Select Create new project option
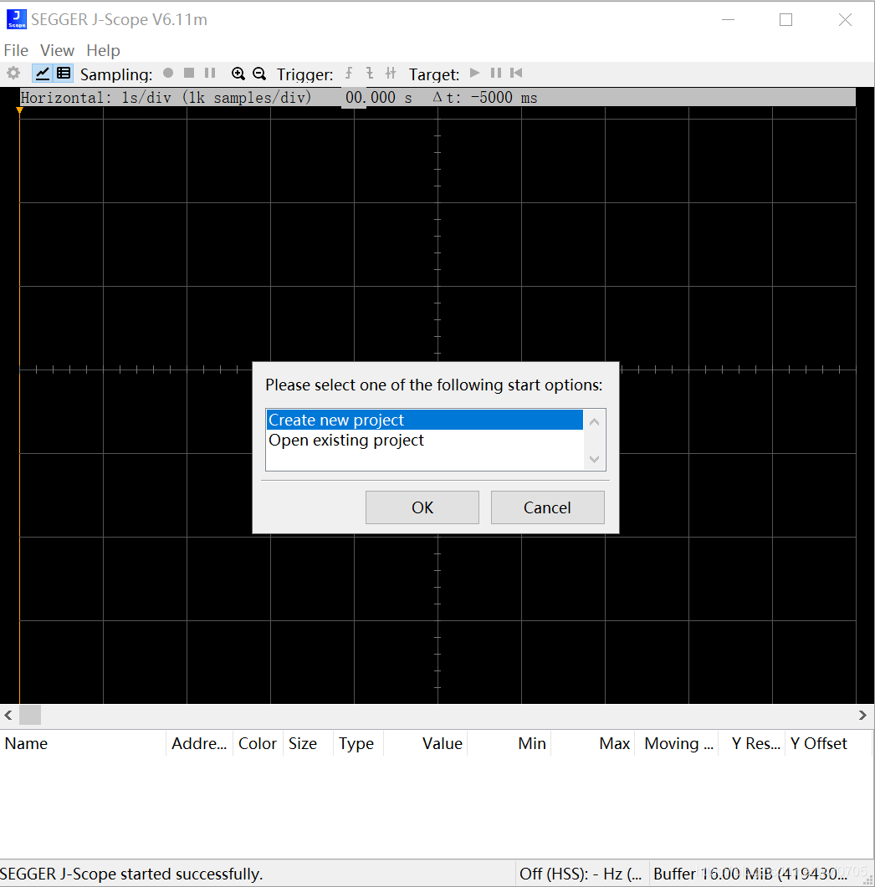The height and width of the screenshot is (887, 875). pyautogui.click(x=424, y=420)
